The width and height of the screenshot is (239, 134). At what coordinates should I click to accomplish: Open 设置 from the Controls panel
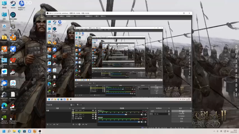(181, 119)
